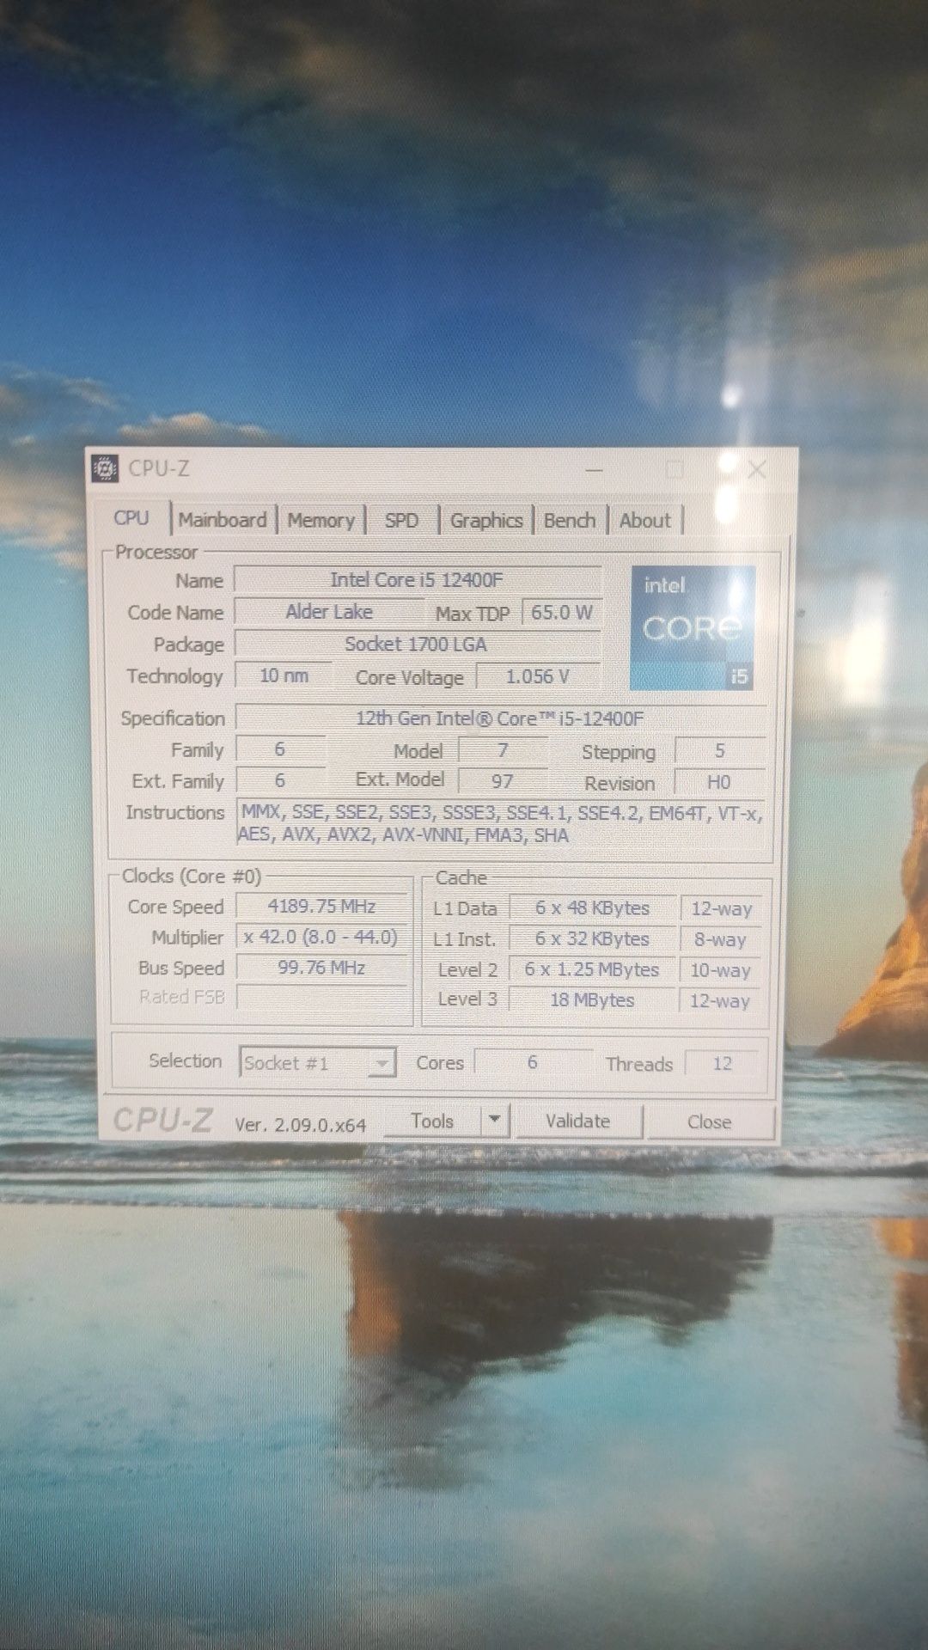Click the Core Speed value 4189.75 MHz
Viewport: 928px width, 1650px height.
[x=321, y=907]
